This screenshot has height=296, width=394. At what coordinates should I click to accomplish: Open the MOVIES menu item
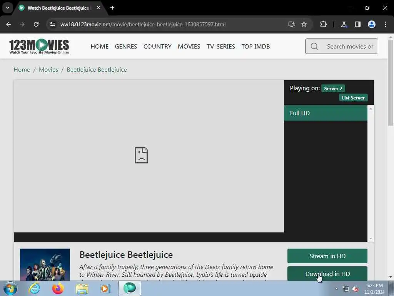click(189, 46)
